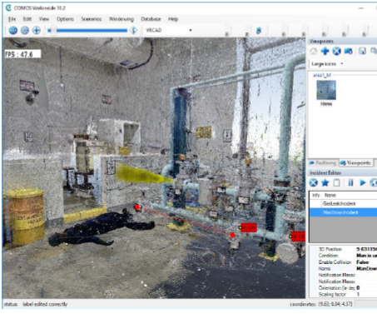Switch to the Redlining tab
Image resolution: width=377 pixels, height=314 pixels.
(x=323, y=163)
